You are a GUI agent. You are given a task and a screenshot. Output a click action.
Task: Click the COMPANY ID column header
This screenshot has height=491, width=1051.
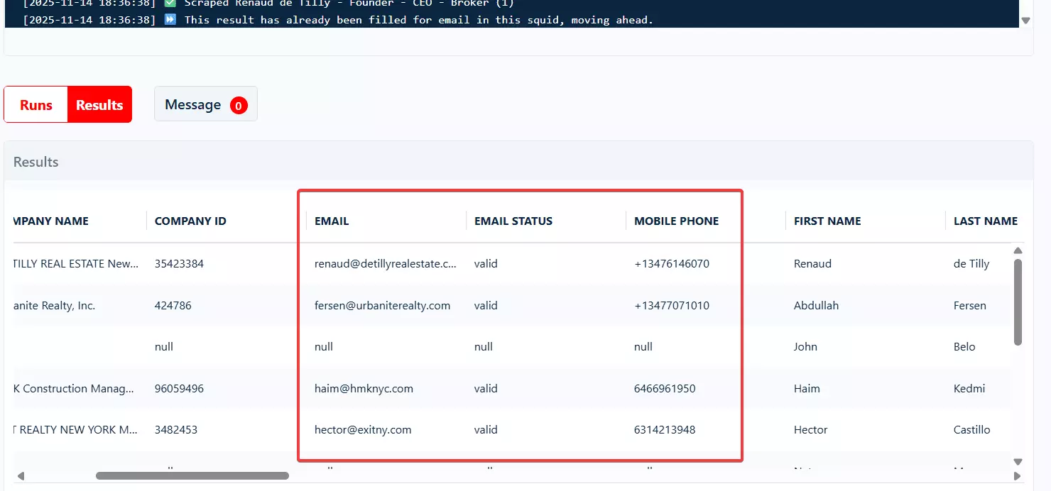190,221
